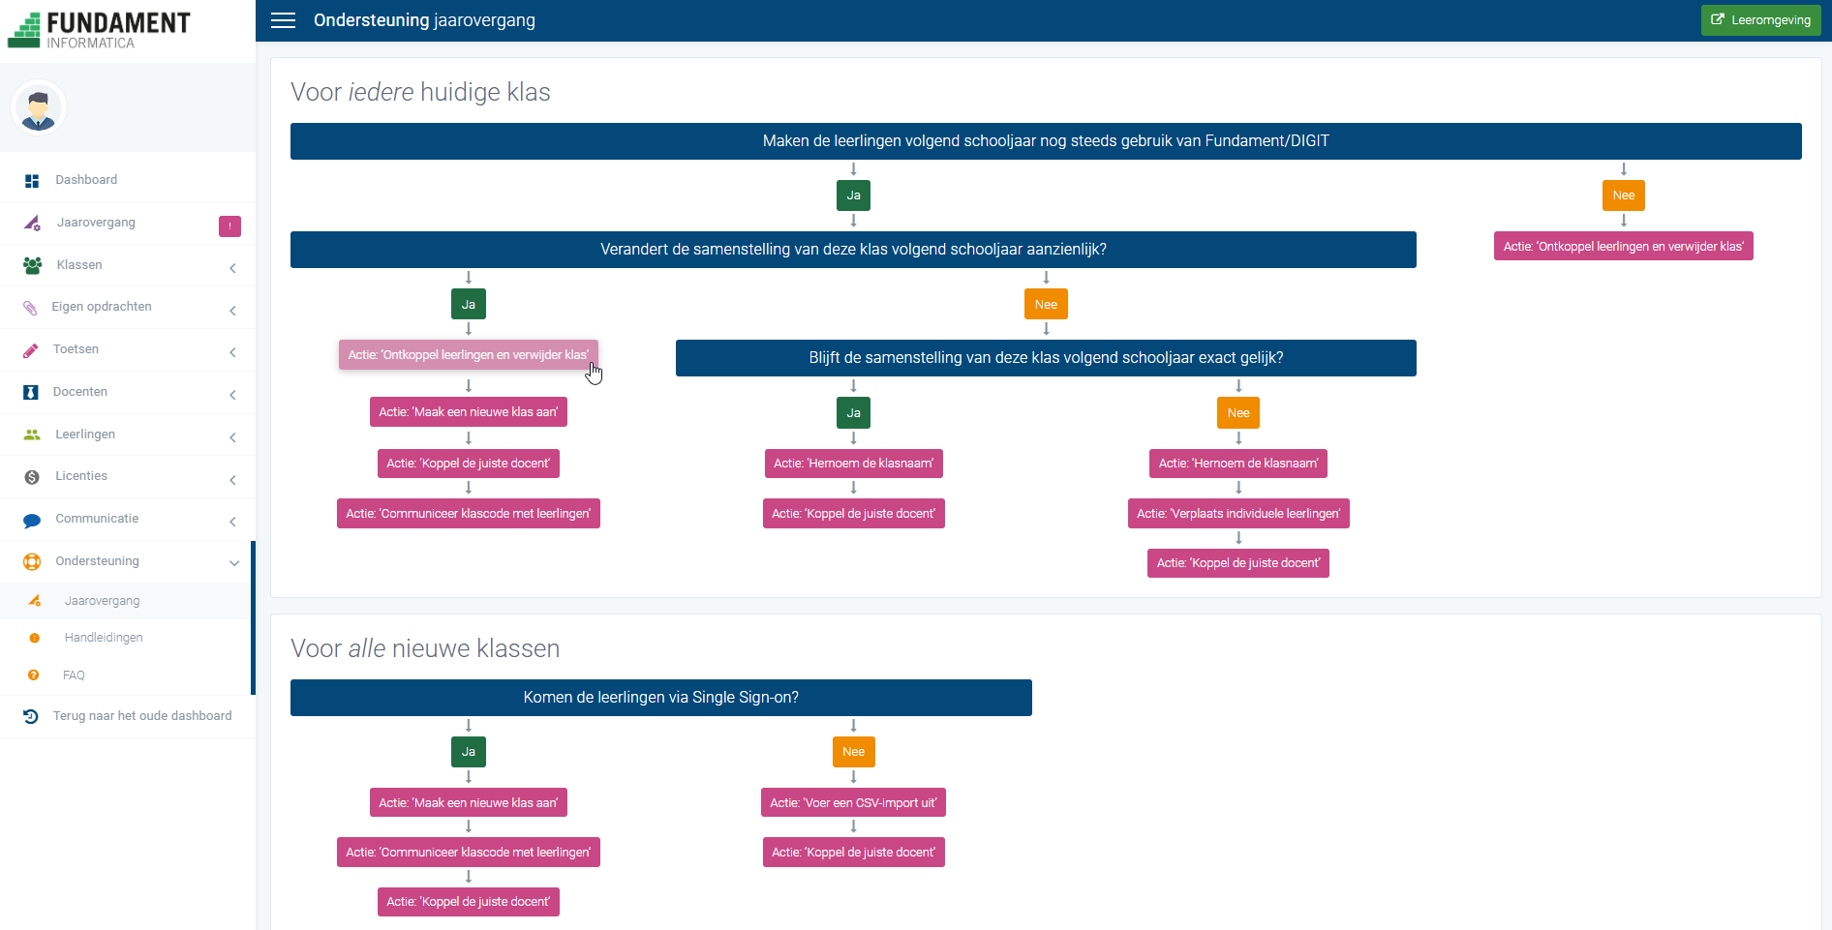This screenshot has height=930, width=1832.
Task: Open the Leeromgeving button
Action: point(1760,20)
